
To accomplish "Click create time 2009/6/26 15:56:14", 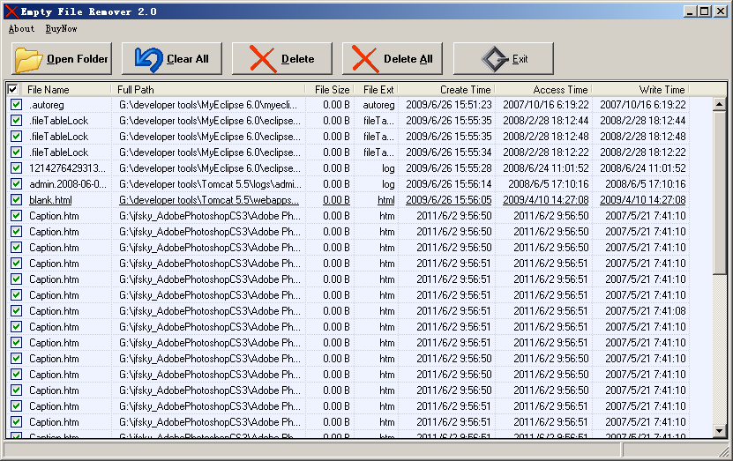I will (449, 184).
